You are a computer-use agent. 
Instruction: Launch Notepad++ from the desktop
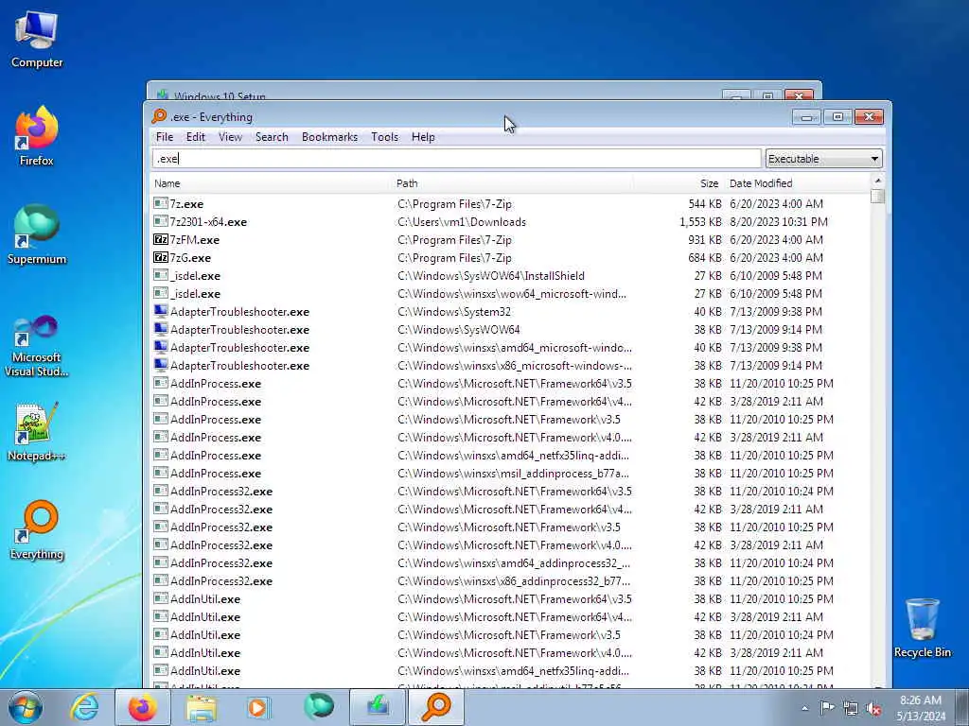click(37, 432)
